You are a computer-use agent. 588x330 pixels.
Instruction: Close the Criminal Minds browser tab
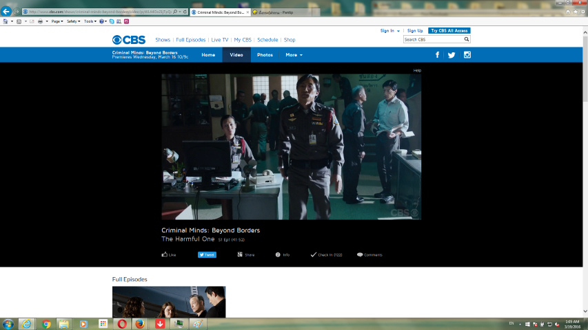[x=247, y=12]
